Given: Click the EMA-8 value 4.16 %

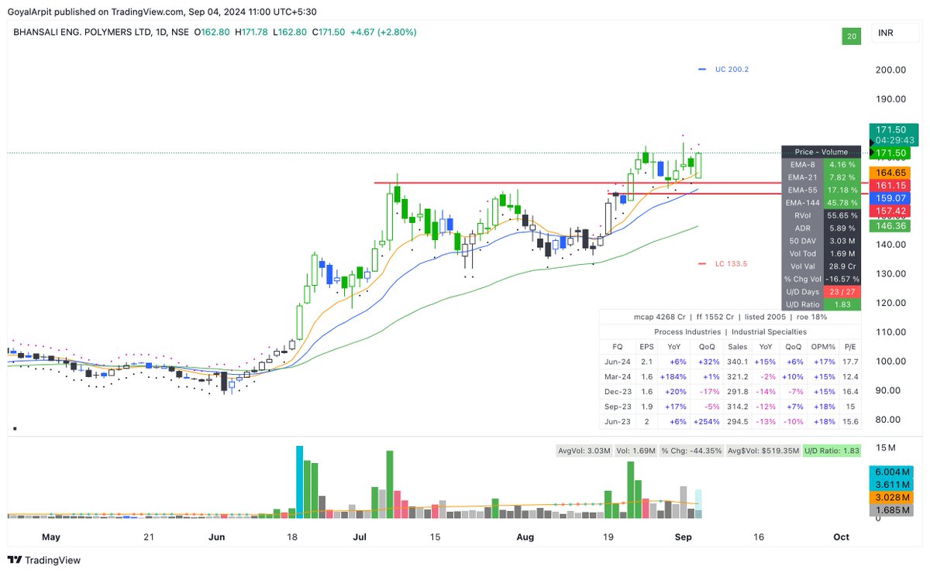Looking at the screenshot, I should pyautogui.click(x=841, y=165).
